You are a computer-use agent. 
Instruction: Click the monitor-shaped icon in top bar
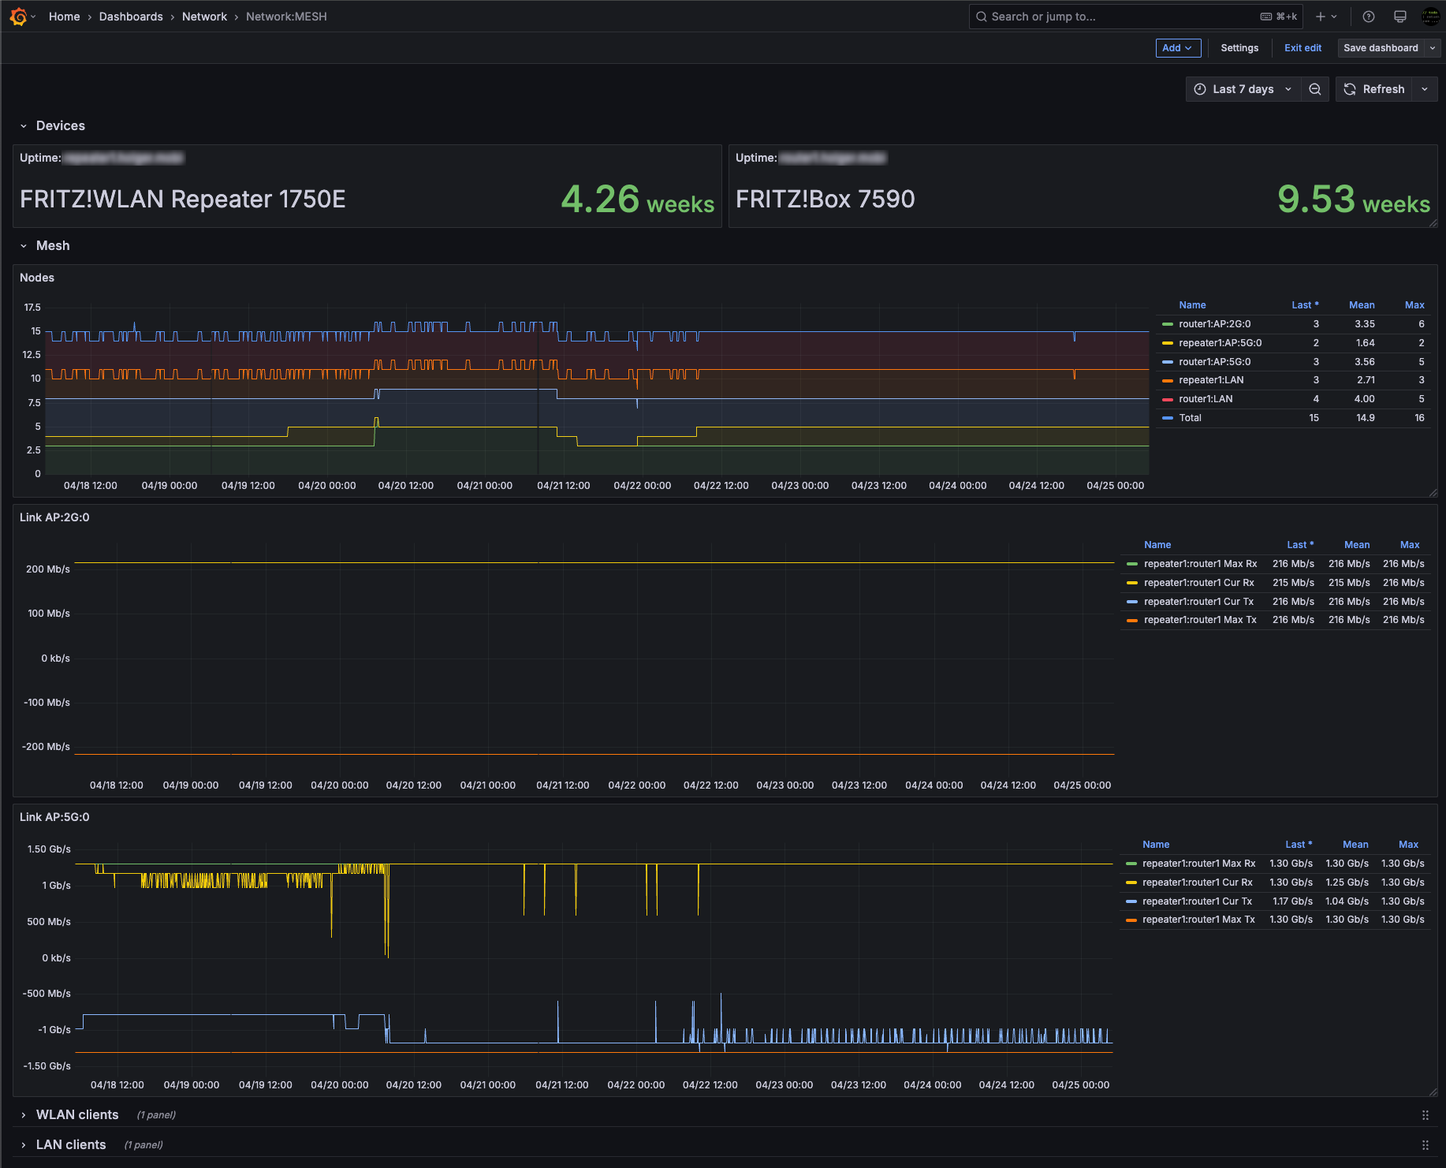[x=1400, y=17]
